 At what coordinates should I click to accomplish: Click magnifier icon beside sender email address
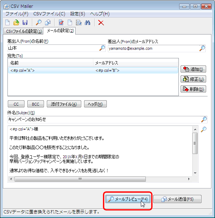click(203, 48)
